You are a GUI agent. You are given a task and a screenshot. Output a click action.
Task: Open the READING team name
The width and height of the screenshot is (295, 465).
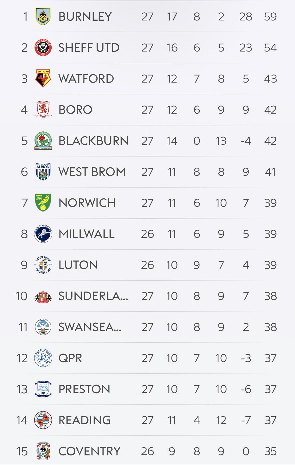pos(85,420)
